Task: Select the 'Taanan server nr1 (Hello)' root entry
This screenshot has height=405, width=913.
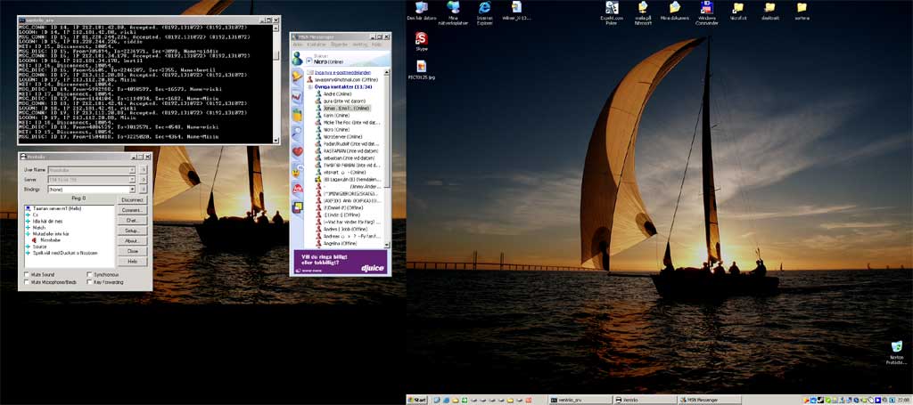Action: tap(56, 208)
